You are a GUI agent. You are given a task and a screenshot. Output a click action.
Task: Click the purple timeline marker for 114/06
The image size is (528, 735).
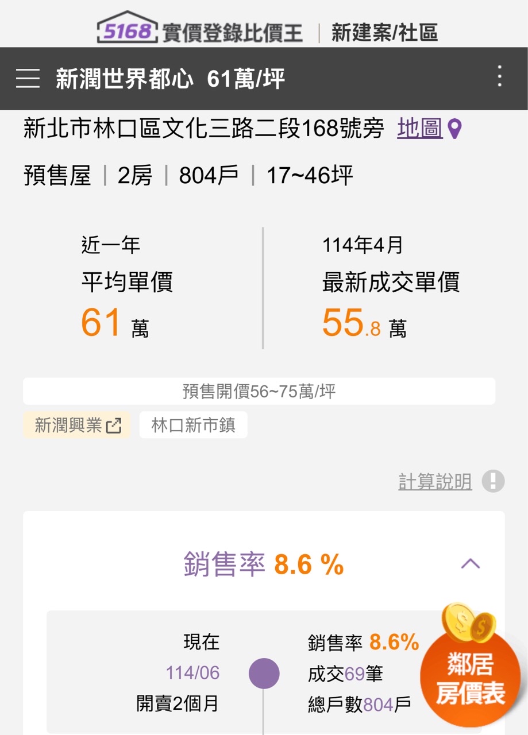[264, 674]
